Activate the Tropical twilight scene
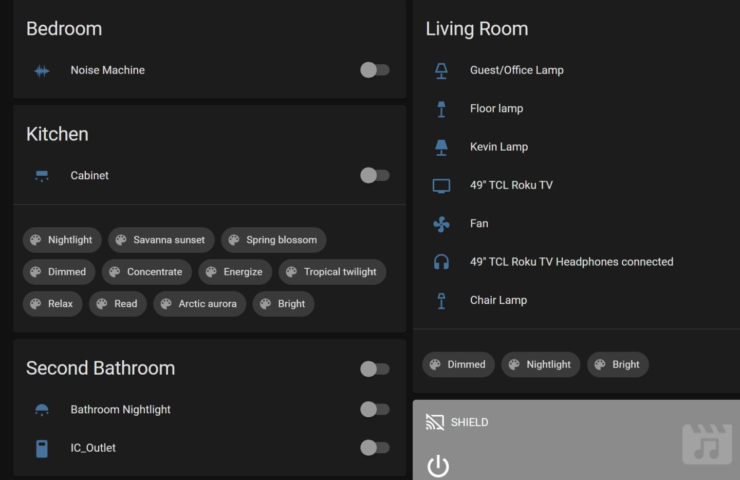Viewport: 740px width, 480px height. [x=332, y=272]
